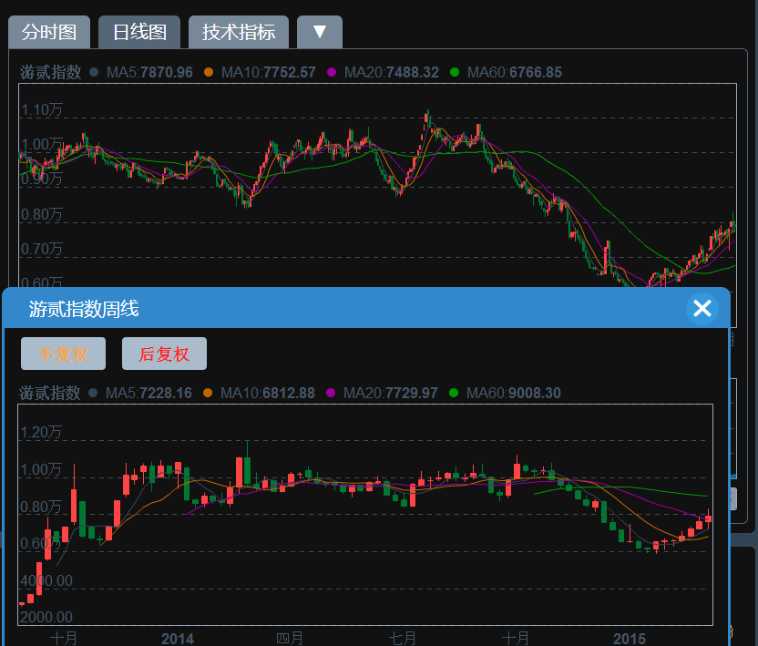
Task: Choose the 后复权 button
Action: [x=164, y=354]
